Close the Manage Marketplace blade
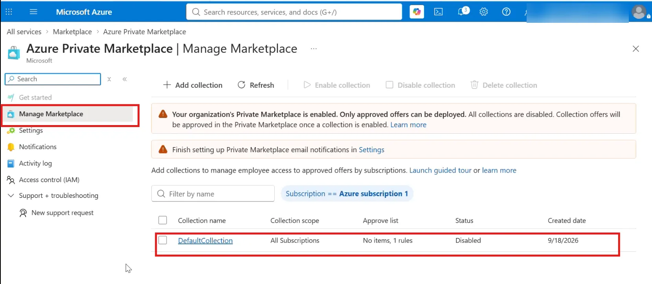Viewport: 652px width, 284px height. pos(635,49)
